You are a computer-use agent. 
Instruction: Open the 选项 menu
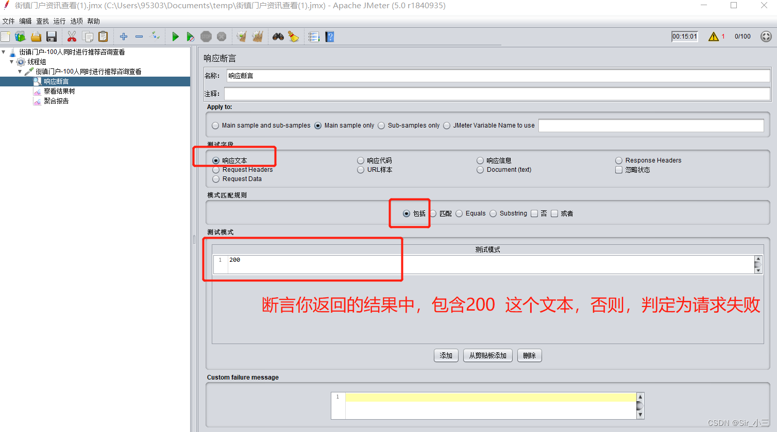(x=77, y=21)
